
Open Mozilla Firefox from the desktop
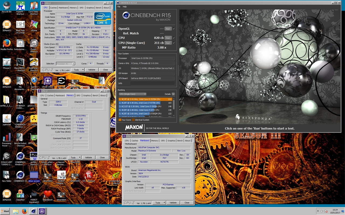[x=6, y=45]
